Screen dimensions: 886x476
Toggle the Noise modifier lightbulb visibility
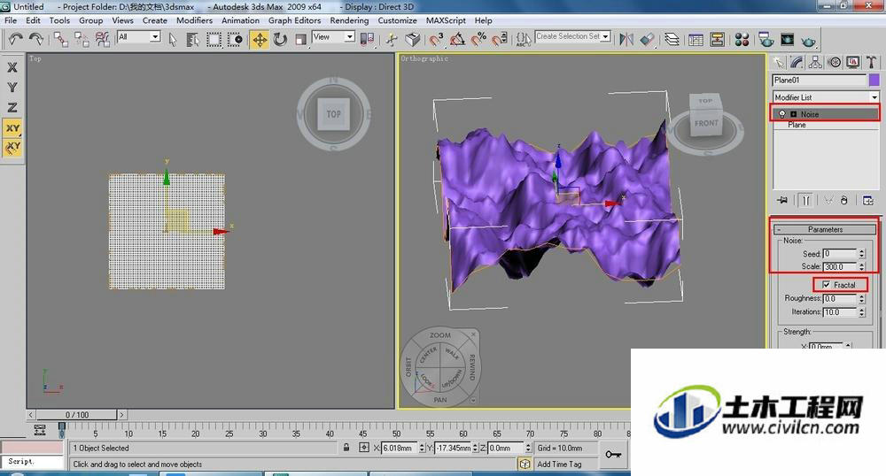[x=782, y=114]
